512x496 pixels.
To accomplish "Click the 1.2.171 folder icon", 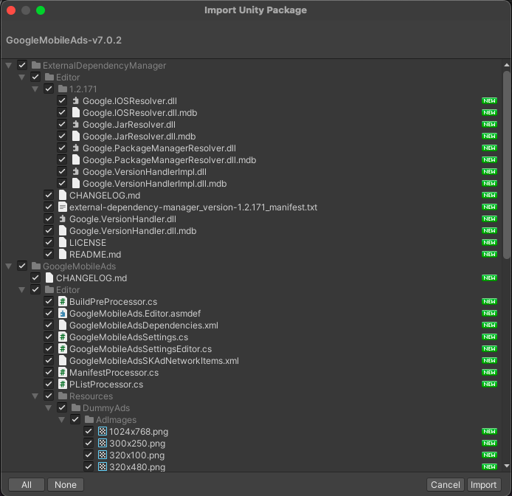I will point(63,89).
